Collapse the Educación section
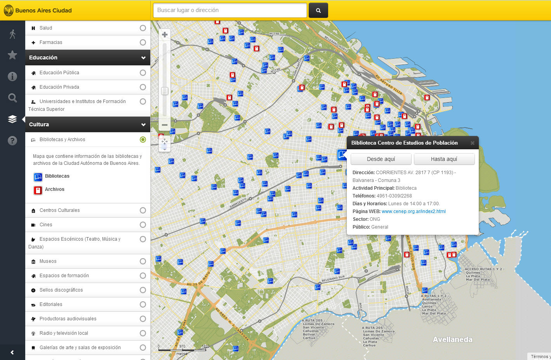The width and height of the screenshot is (551, 360). 143,58
